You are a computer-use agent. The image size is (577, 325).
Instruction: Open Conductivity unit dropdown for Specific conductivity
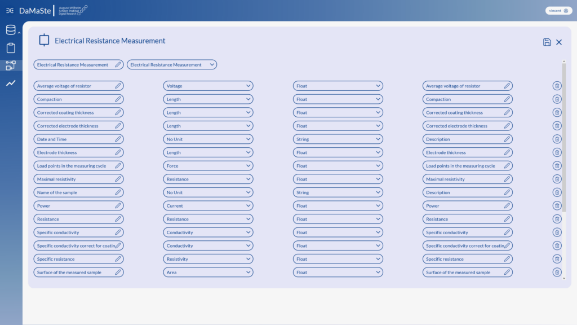coord(208,232)
